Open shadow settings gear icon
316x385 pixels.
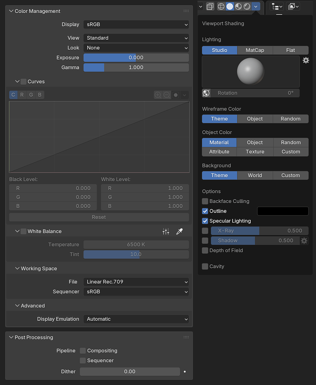click(x=304, y=241)
